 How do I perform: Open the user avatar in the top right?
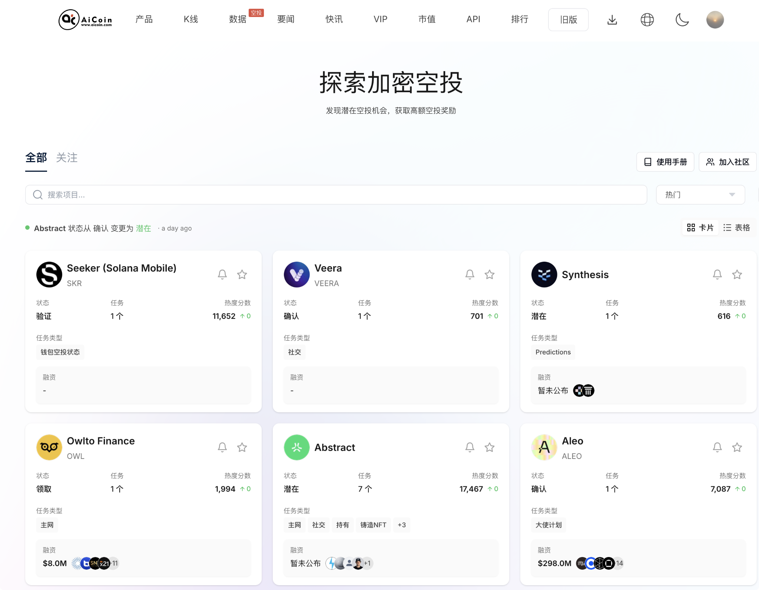[715, 20]
